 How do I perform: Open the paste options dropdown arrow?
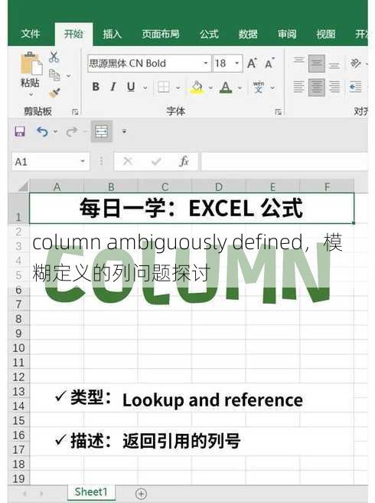[x=31, y=94]
